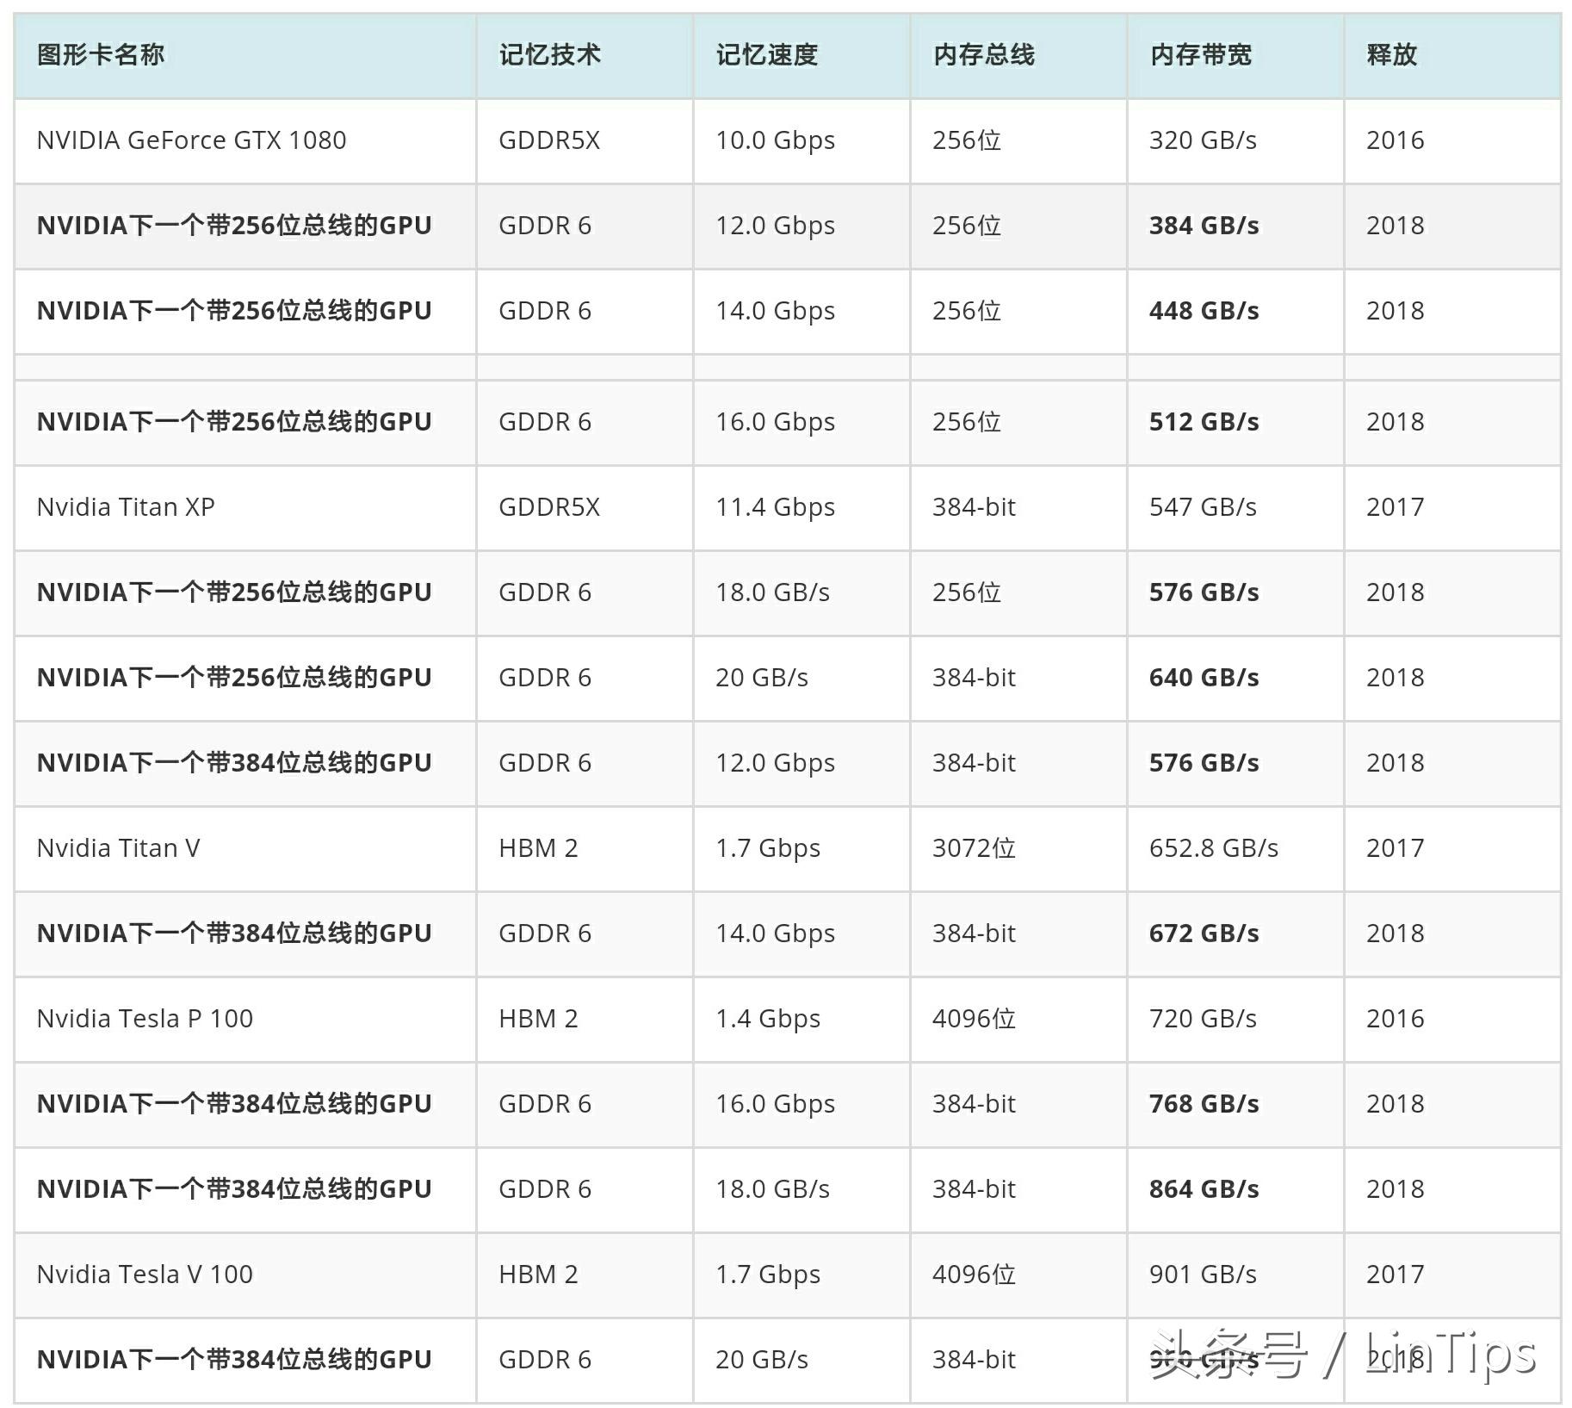Image resolution: width=1572 pixels, height=1408 pixels.
Task: Click 256位 in the GTX 1080 row
Action: tap(967, 140)
